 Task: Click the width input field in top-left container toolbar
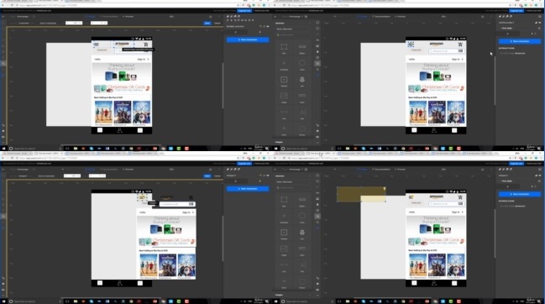point(74,23)
